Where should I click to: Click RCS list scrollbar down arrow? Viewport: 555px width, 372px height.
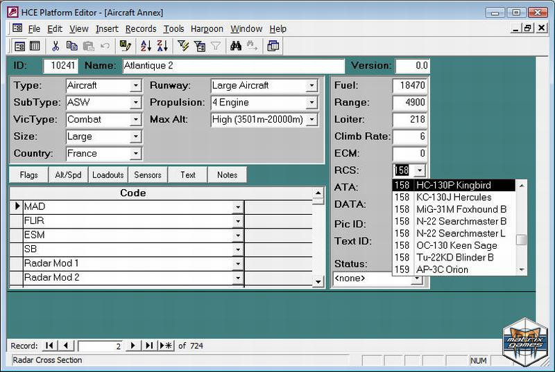(x=522, y=270)
